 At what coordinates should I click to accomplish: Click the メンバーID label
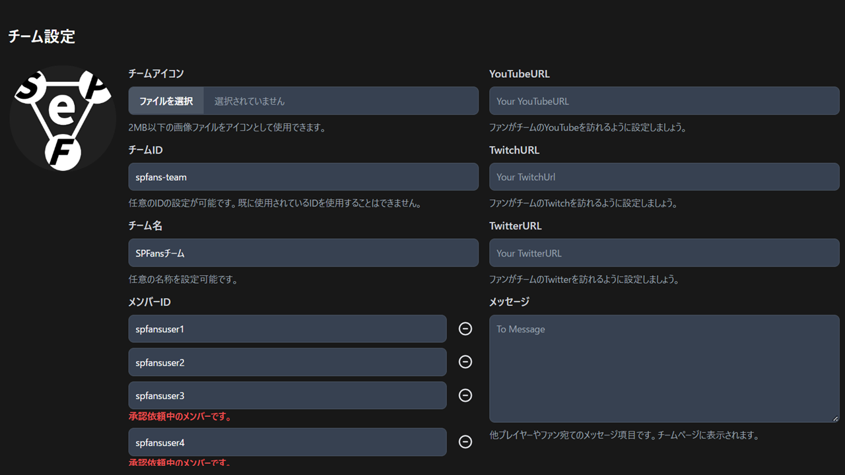[150, 301]
